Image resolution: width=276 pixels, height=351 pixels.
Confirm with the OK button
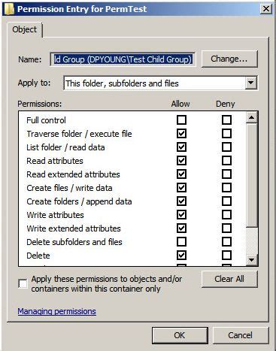pos(180,335)
